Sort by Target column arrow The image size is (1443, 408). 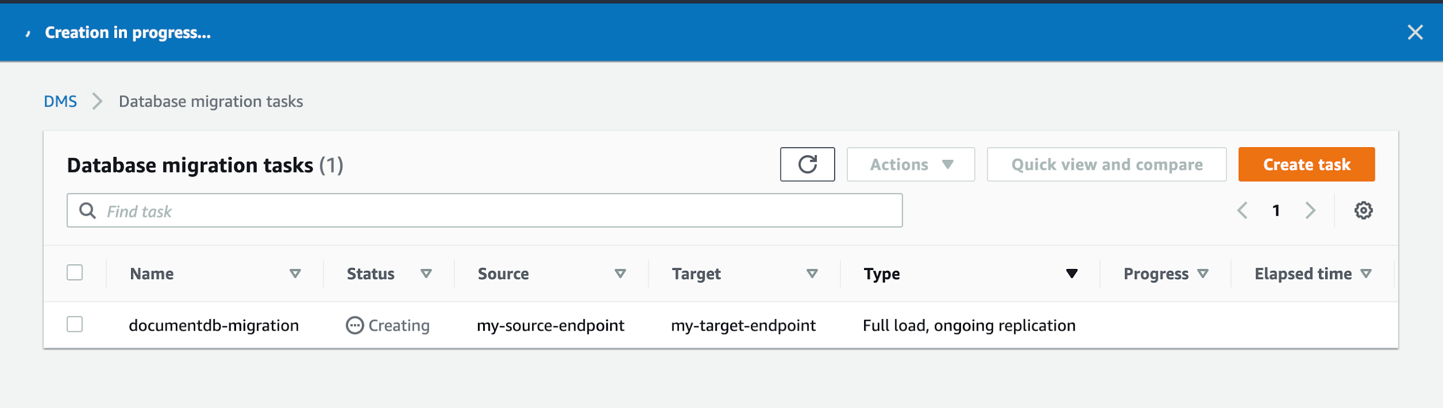(x=812, y=274)
